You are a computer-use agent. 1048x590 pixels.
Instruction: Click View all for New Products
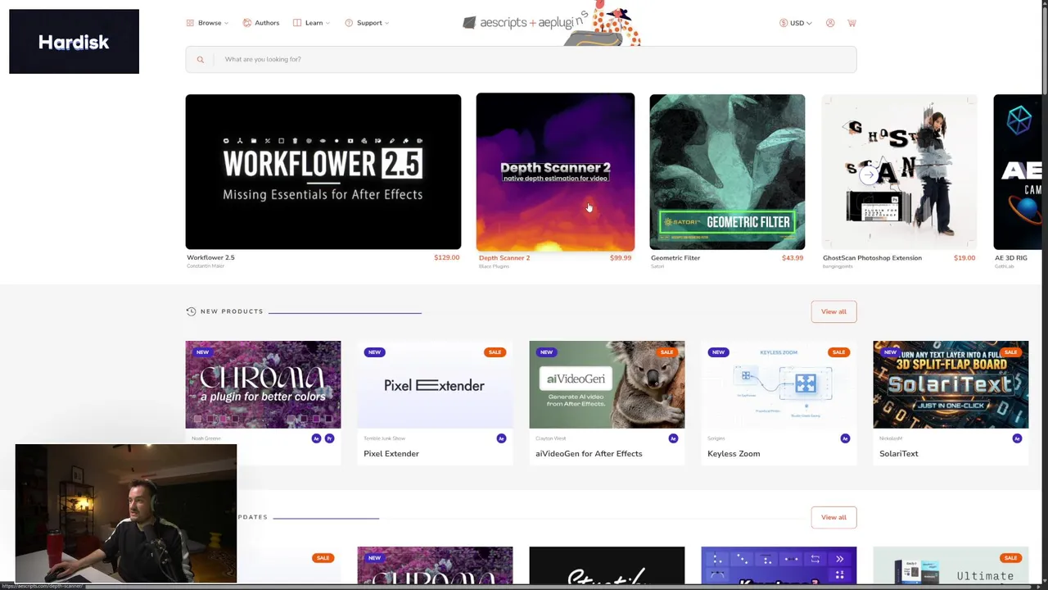click(833, 311)
